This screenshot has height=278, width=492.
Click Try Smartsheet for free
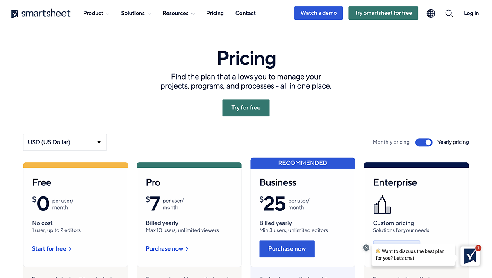tap(383, 13)
